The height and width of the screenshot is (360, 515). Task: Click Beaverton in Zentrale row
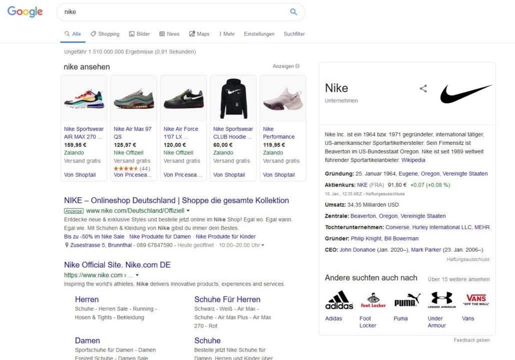tap(363, 216)
